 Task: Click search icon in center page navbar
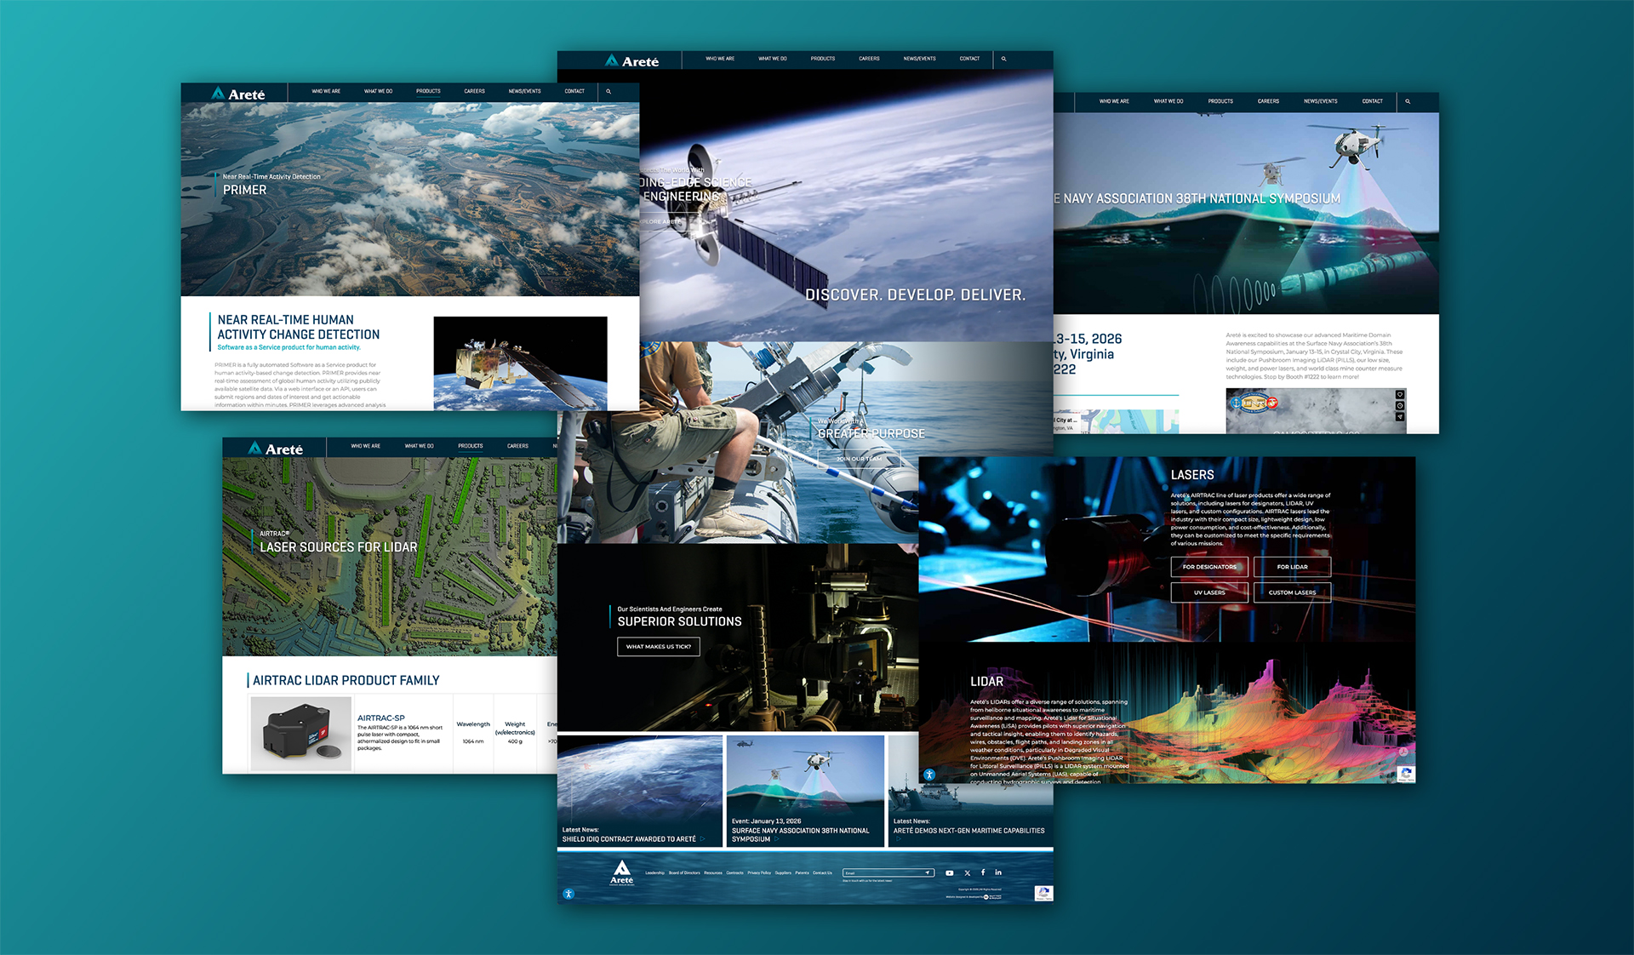(x=1004, y=59)
